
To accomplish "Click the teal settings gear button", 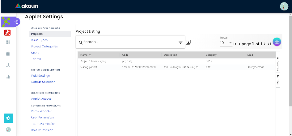I will 8,118.
